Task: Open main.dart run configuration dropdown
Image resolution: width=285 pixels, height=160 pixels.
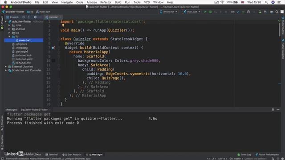Action: point(192,12)
